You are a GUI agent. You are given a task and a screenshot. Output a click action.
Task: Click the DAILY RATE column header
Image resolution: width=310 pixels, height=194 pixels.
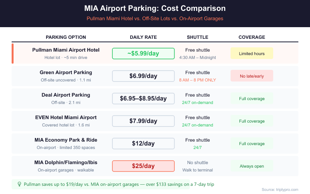tap(143, 37)
